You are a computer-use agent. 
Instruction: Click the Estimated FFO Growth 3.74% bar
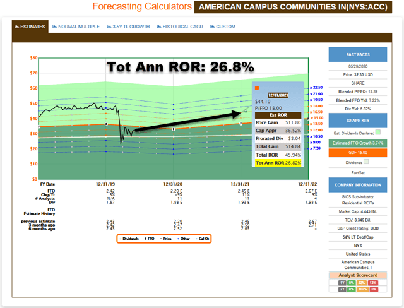pyautogui.click(x=358, y=143)
